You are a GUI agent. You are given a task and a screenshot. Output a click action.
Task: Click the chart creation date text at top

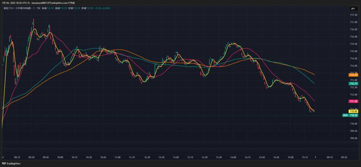pyautogui.click(x=38, y=3)
